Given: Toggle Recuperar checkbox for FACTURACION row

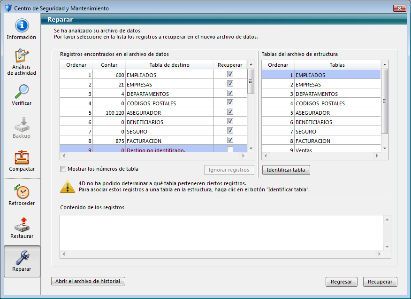Looking at the screenshot, I should [230, 140].
